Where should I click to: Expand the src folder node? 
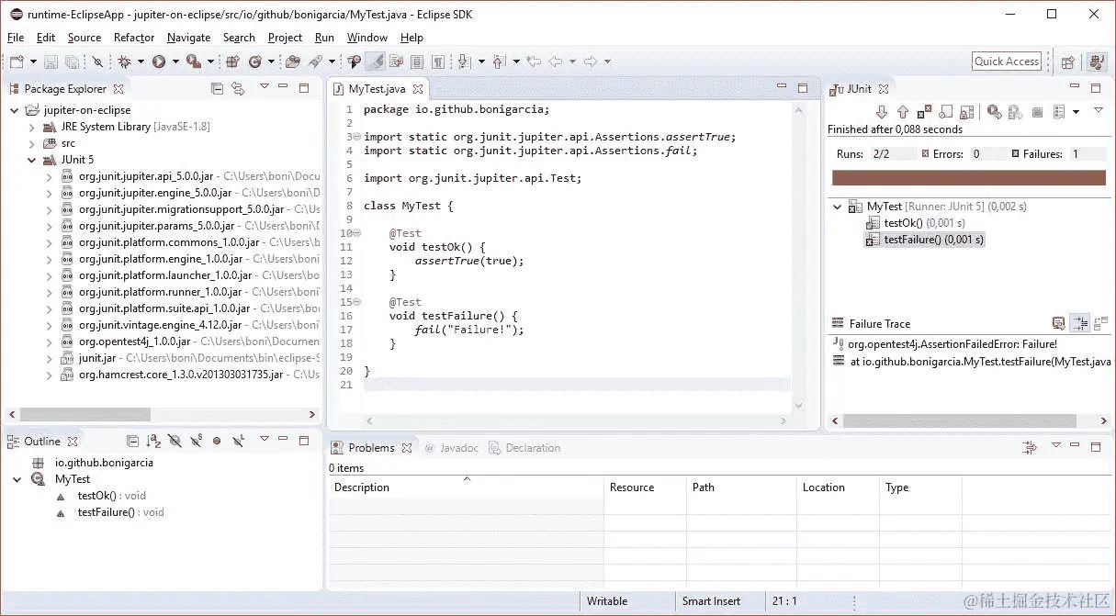[31, 143]
